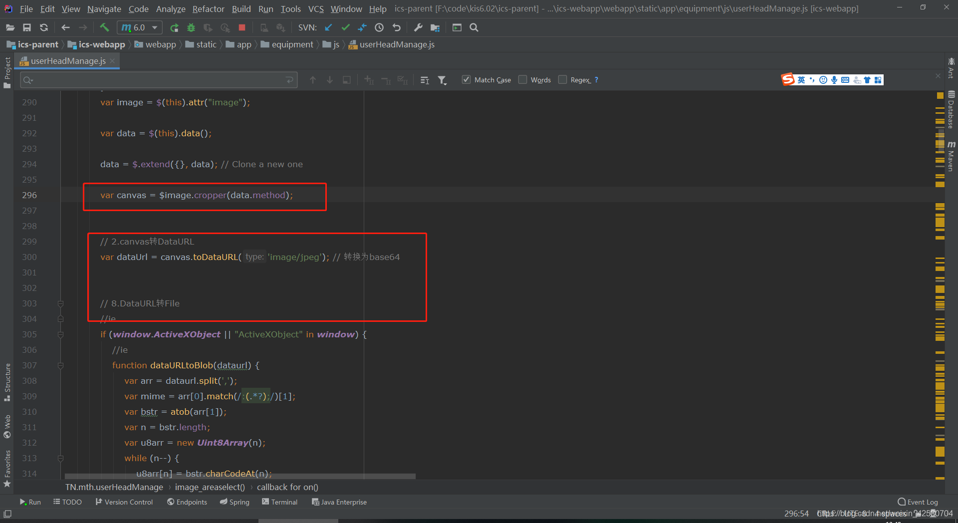
Task: Click ics-webapp in the breadcrumb bar
Action: click(97, 44)
